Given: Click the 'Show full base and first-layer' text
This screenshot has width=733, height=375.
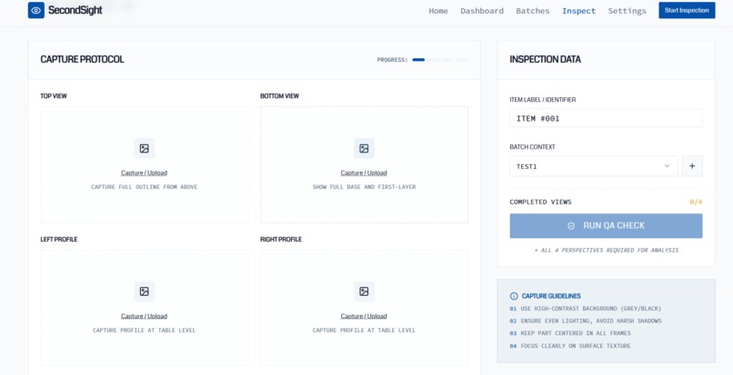Looking at the screenshot, I should point(364,187).
